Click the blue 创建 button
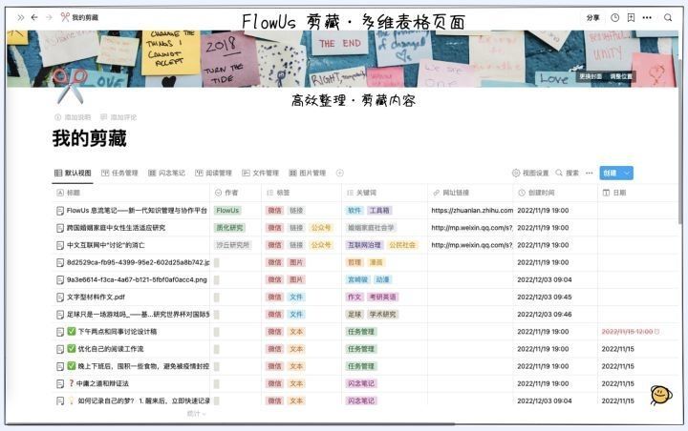688x431 pixels. point(611,173)
